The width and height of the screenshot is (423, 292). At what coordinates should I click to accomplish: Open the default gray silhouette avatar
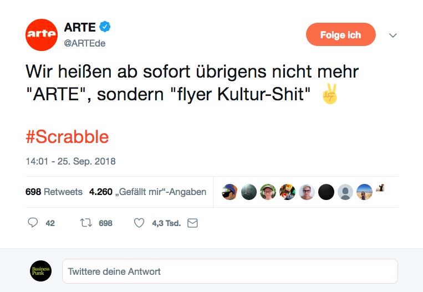click(345, 192)
